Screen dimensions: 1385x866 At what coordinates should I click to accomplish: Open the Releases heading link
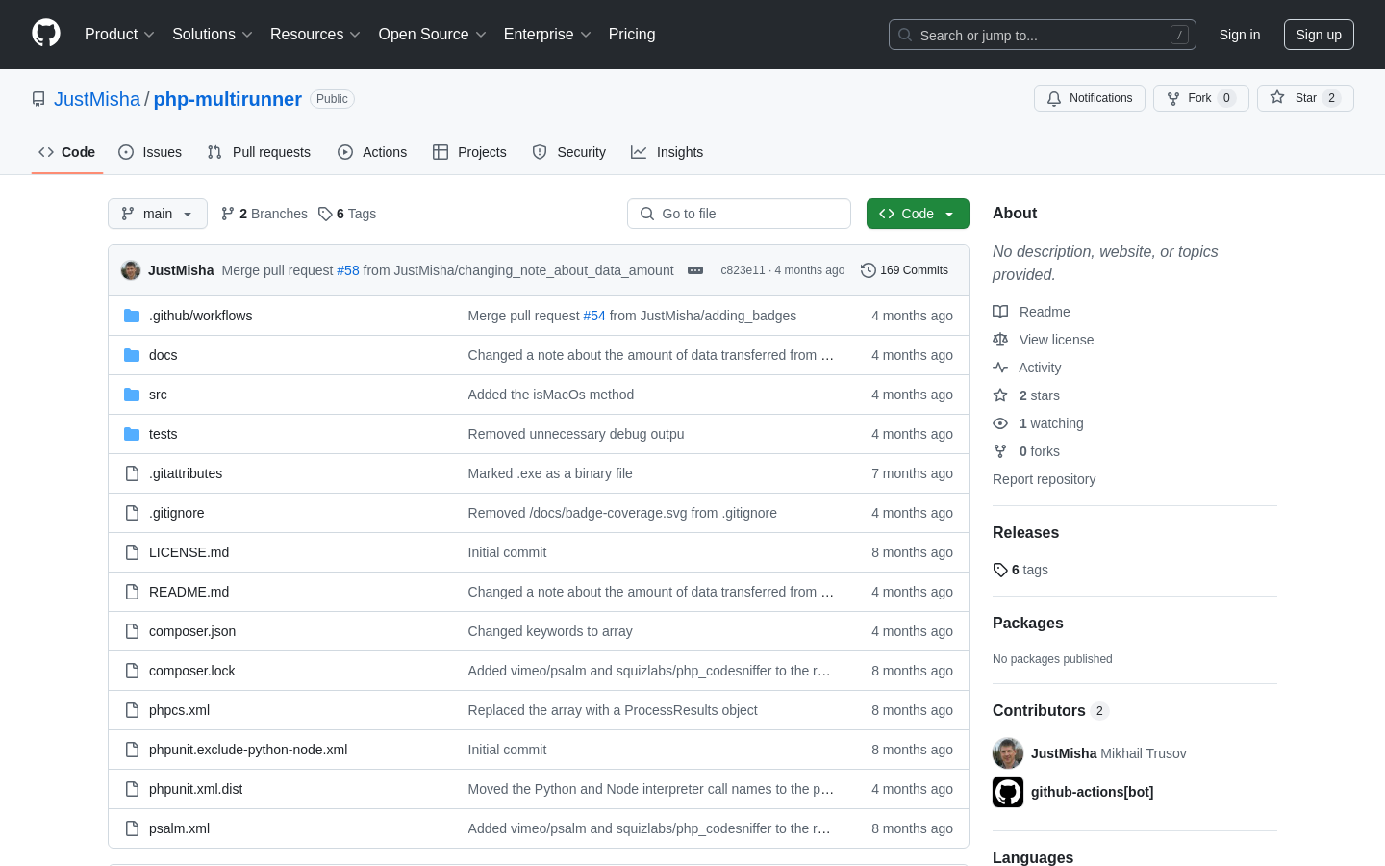pos(1025,533)
